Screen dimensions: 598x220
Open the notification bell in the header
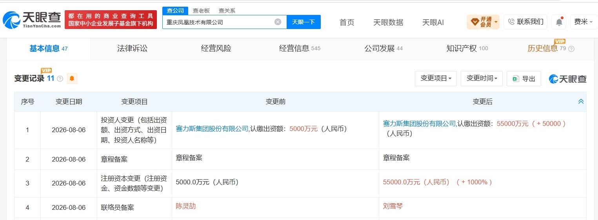pos(559,22)
